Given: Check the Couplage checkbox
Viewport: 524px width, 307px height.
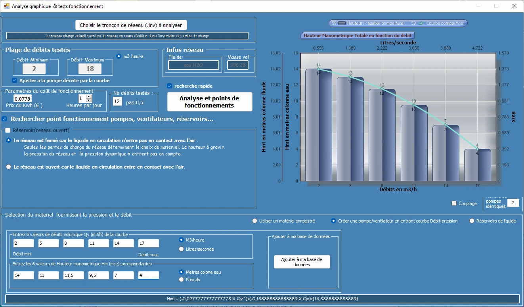Looking at the screenshot, I should tap(454, 203).
